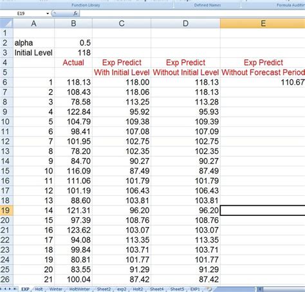
Task: Select row 2 header
Action: pos(6,43)
